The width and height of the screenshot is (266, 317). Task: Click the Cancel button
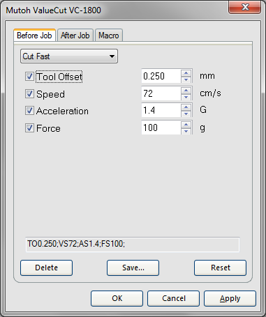pyautogui.click(x=173, y=298)
